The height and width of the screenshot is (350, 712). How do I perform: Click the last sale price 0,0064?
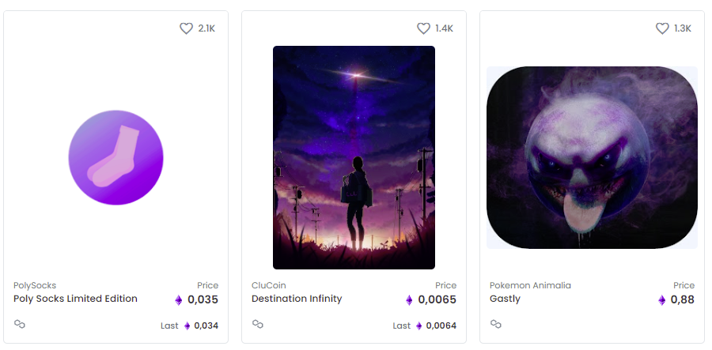[x=441, y=326]
